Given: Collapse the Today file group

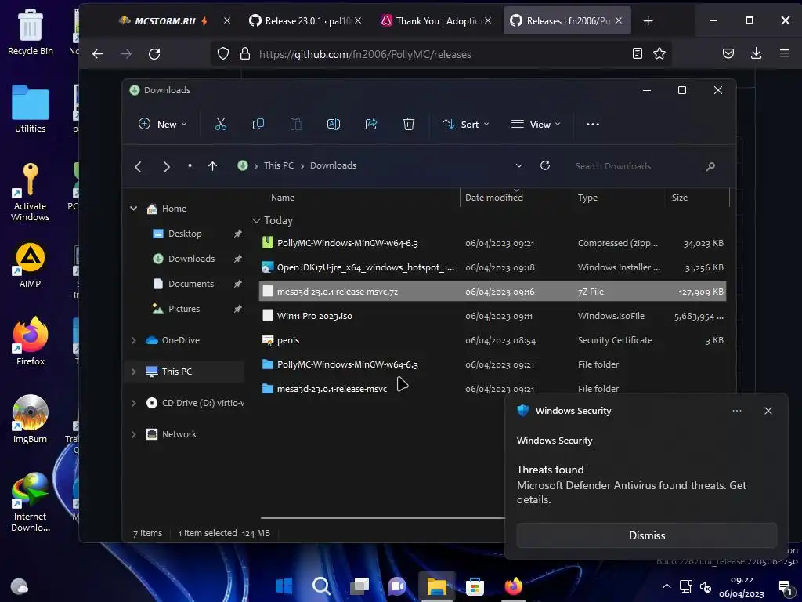Looking at the screenshot, I should click(x=256, y=220).
